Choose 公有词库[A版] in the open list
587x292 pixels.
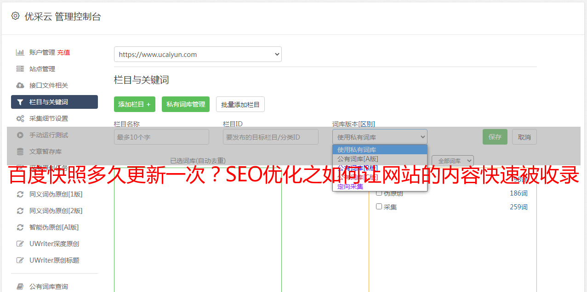tap(380, 158)
